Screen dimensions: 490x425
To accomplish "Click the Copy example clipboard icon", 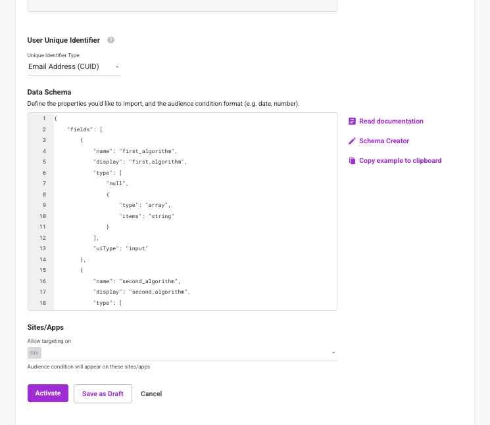I will click(352, 161).
